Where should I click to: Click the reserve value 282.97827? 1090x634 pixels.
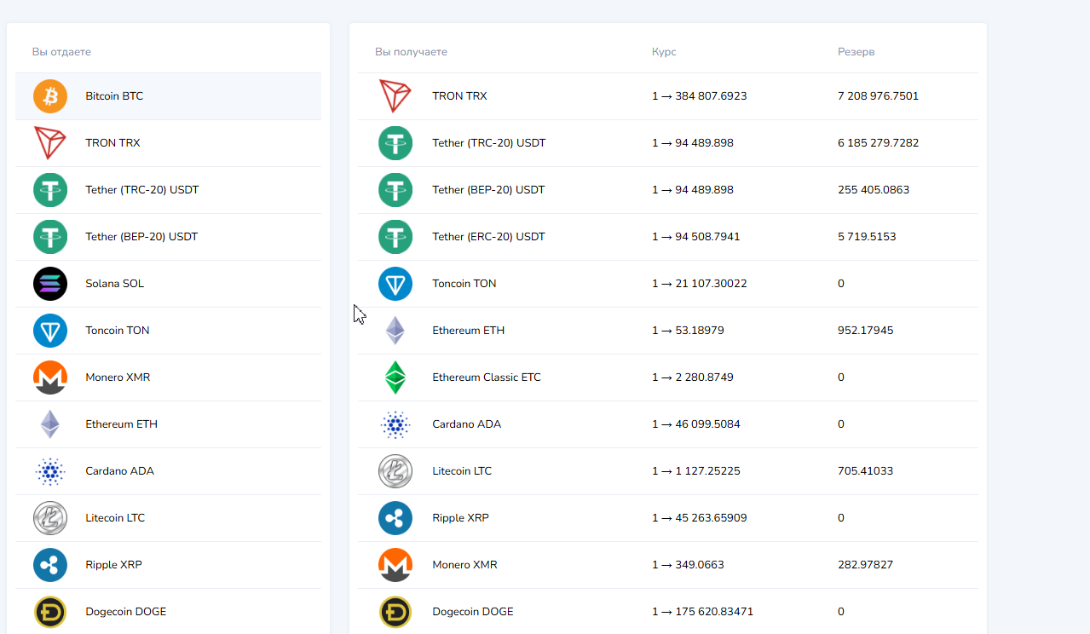[866, 565]
